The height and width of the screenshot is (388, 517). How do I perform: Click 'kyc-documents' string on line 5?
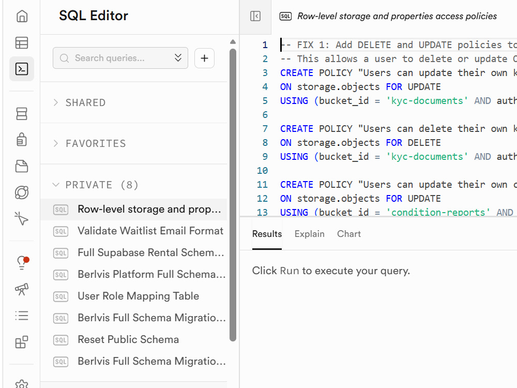click(x=427, y=101)
